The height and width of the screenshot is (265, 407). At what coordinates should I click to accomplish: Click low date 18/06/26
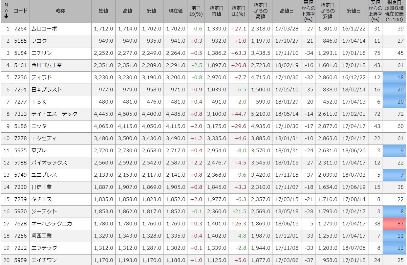coord(354,151)
